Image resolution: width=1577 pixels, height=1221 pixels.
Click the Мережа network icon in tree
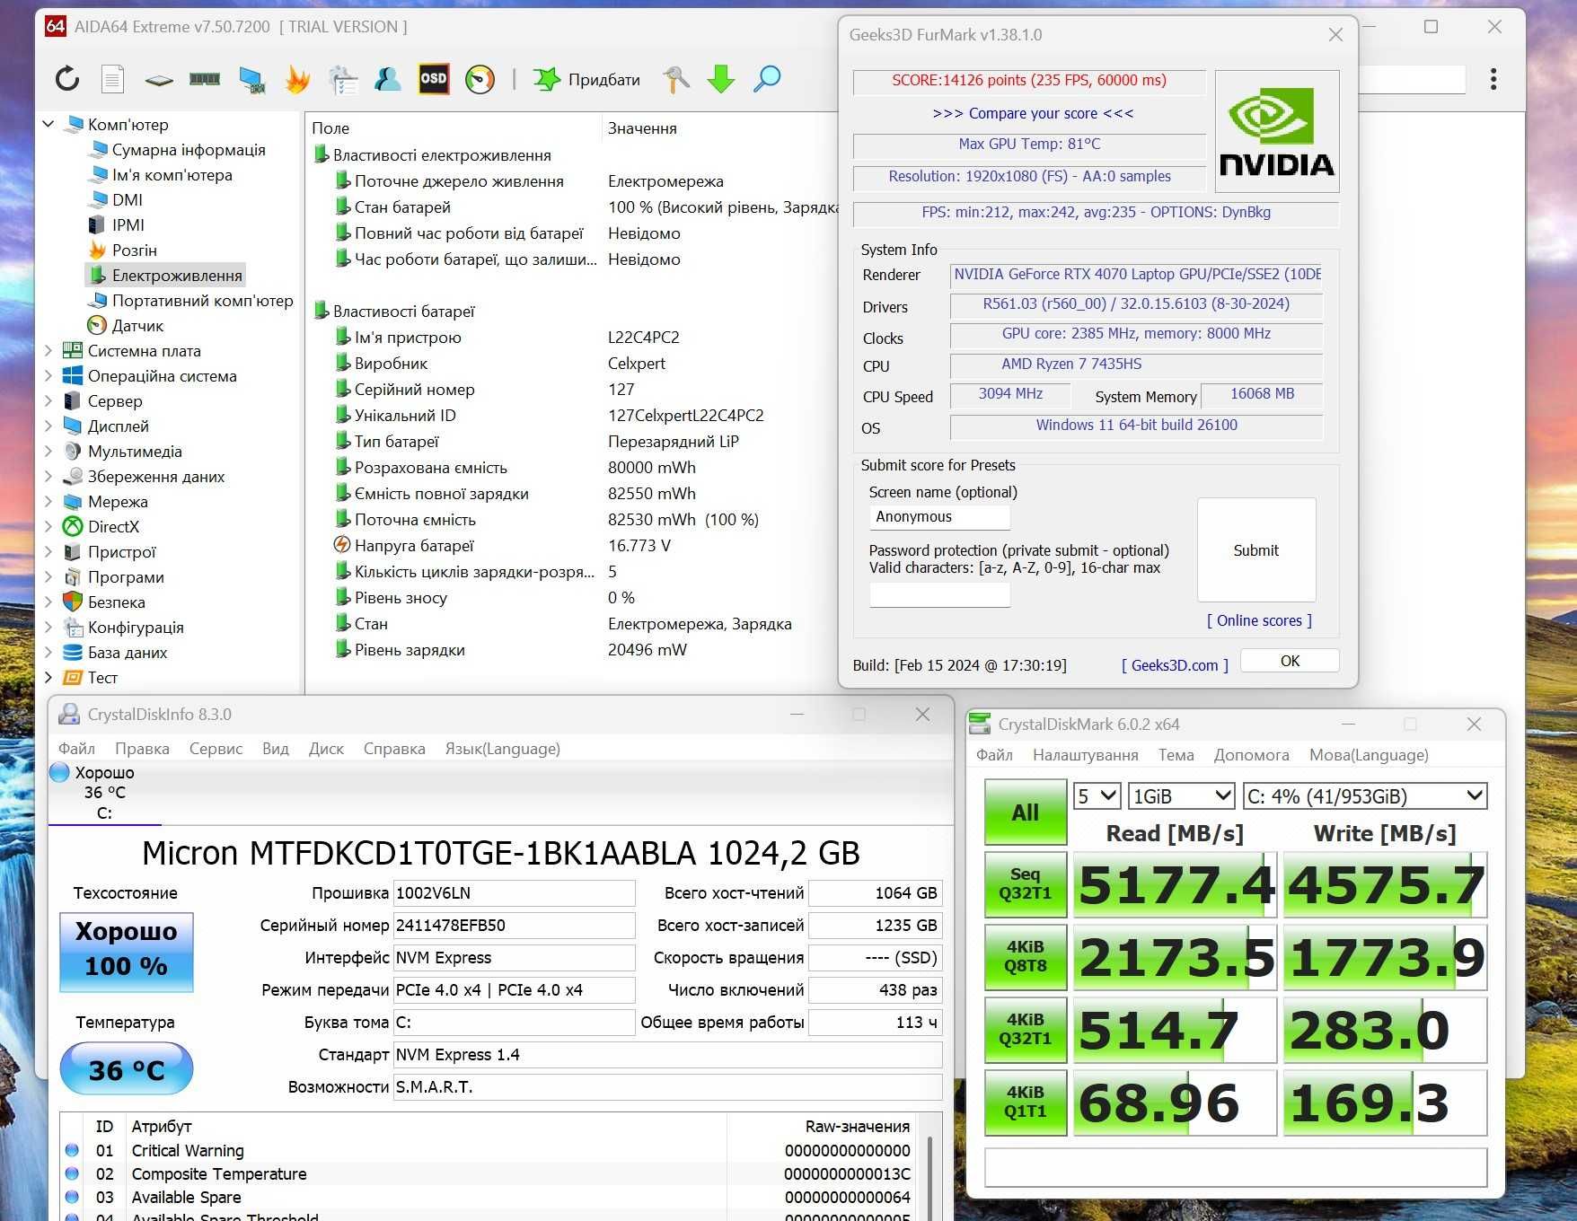click(73, 501)
